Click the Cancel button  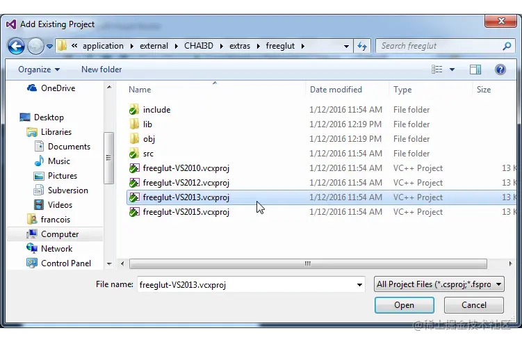coord(474,305)
